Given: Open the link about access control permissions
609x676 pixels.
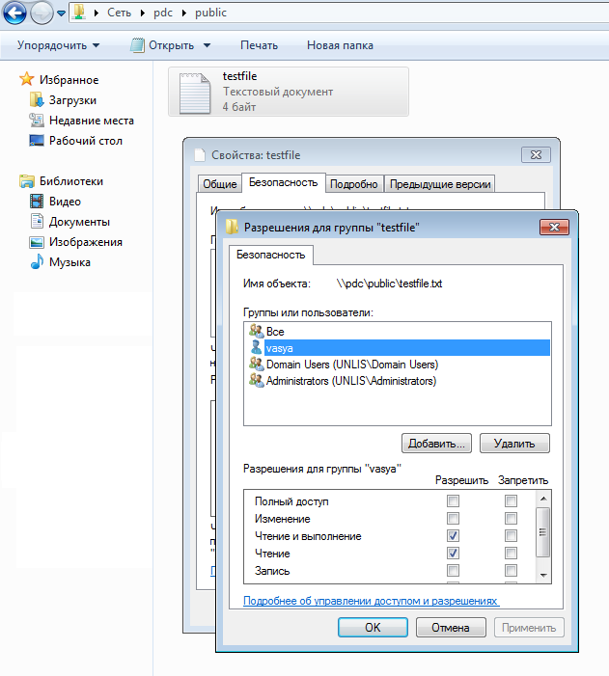Looking at the screenshot, I should [x=372, y=601].
